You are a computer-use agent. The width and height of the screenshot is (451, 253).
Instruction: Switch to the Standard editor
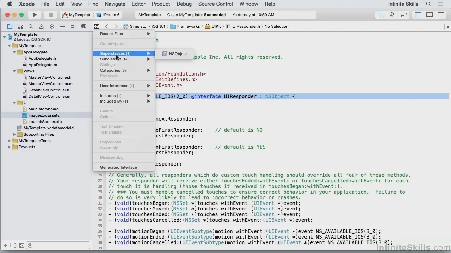click(x=381, y=15)
